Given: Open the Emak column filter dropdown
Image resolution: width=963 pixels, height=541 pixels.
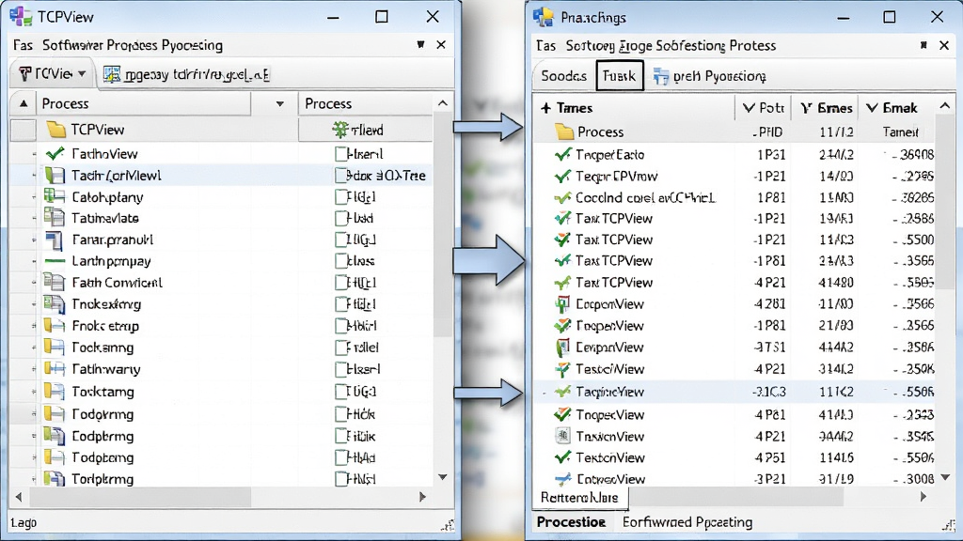Looking at the screenshot, I should coord(872,108).
